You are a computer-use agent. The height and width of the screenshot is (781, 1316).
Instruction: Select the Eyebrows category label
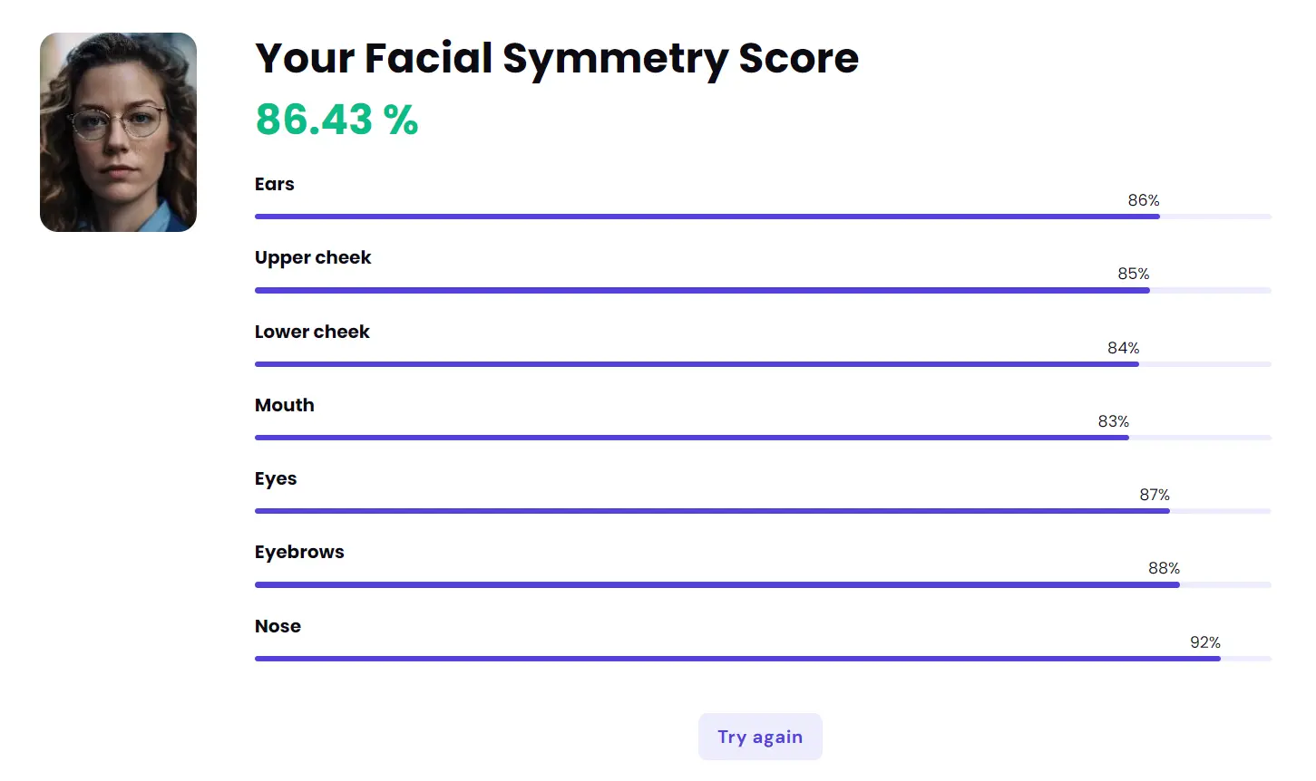tap(299, 552)
